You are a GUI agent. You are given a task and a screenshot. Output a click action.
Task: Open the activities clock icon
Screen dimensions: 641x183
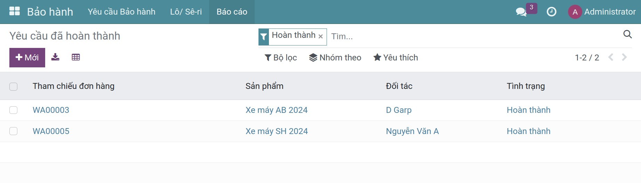click(551, 12)
